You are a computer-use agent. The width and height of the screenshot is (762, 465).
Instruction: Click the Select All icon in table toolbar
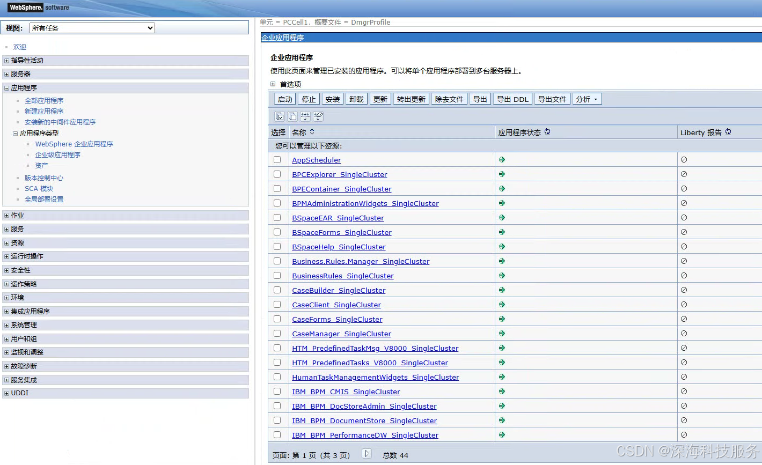coord(280,116)
